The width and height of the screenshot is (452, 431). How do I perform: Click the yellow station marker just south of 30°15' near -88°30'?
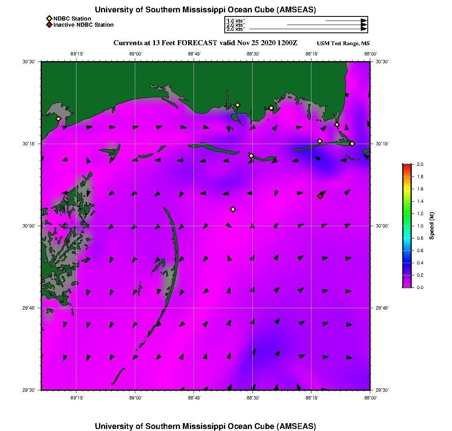pyautogui.click(x=251, y=156)
